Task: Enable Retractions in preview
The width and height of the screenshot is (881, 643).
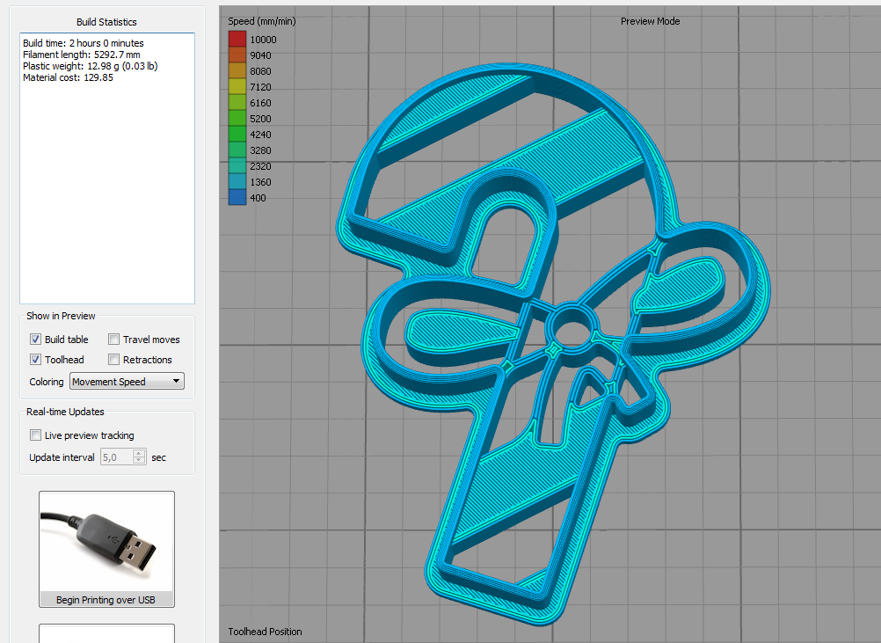Action: 114,359
